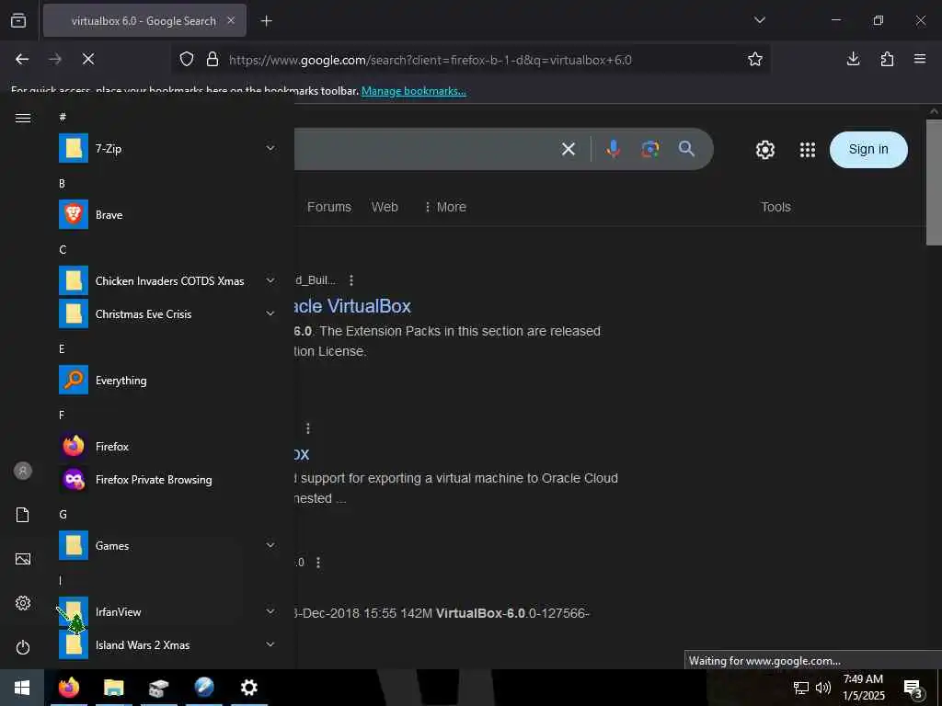
Task: Open the Windows Start button
Action: coord(22,688)
